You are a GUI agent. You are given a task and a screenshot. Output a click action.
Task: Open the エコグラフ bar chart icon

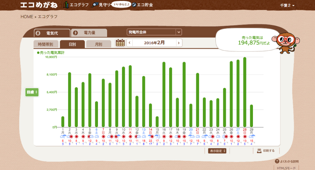coord(66,5)
